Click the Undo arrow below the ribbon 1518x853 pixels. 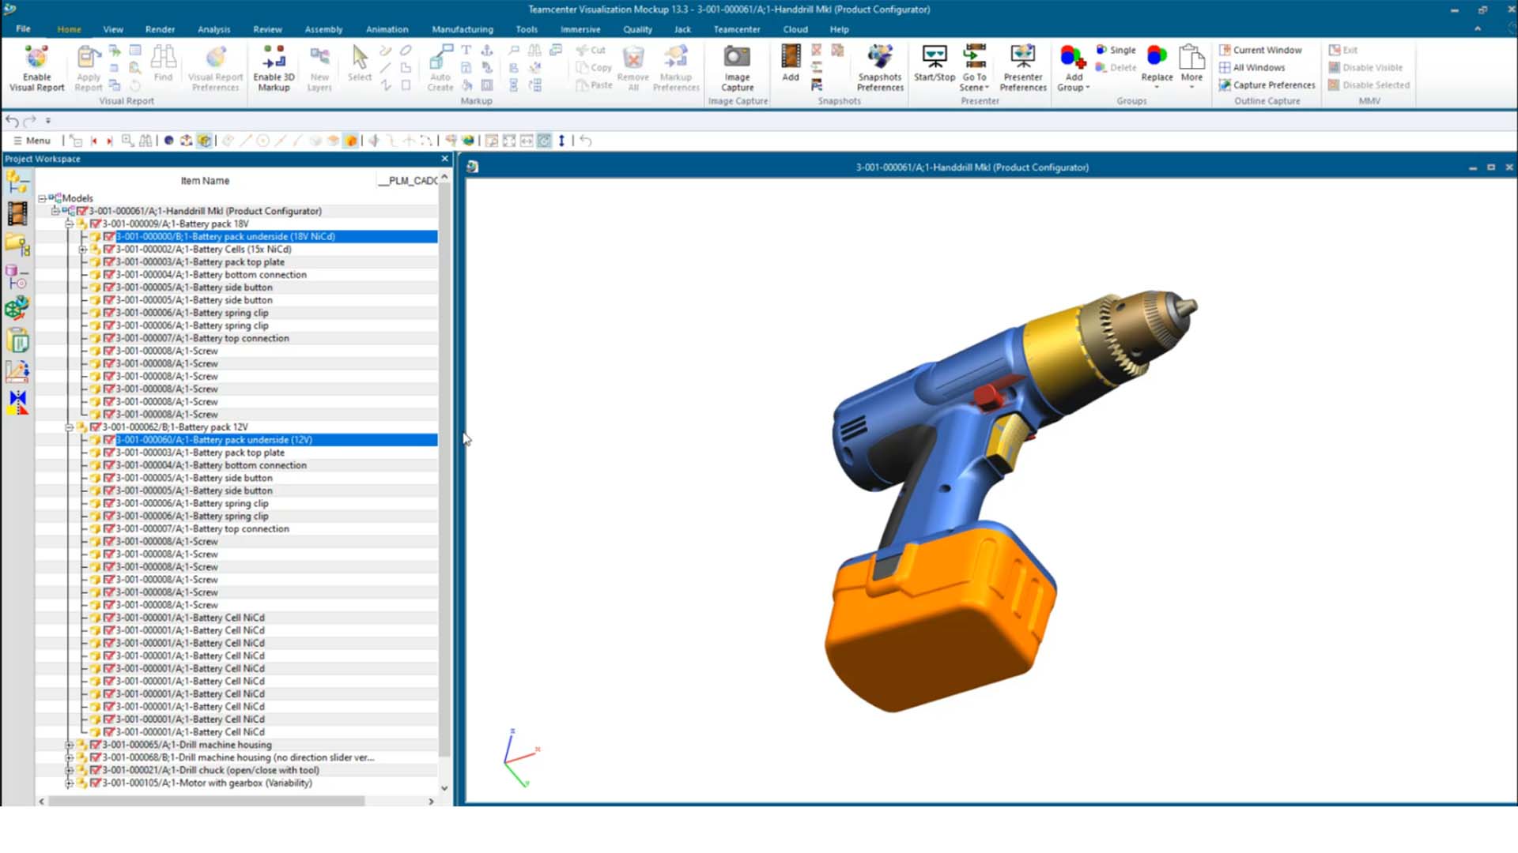pos(12,121)
